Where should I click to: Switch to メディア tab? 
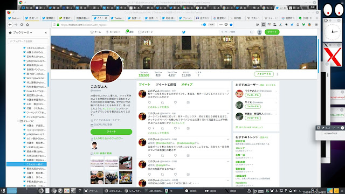coord(187,85)
